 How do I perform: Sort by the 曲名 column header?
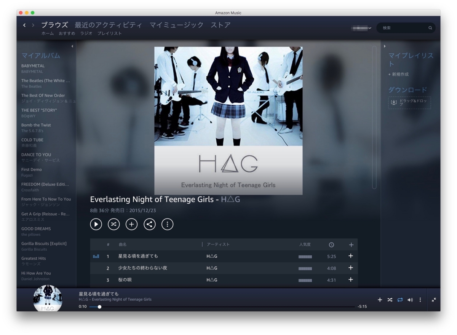(x=123, y=245)
